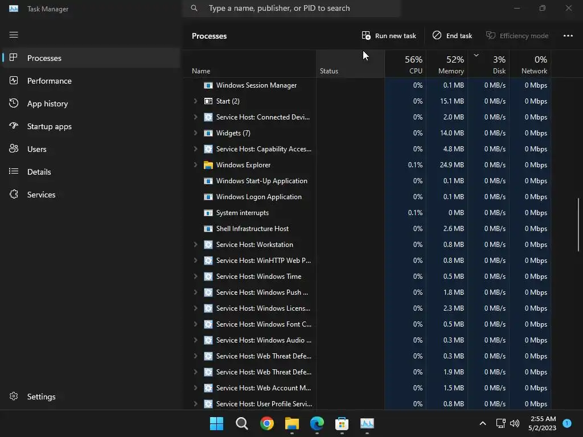Expand the Windows Explorer process
Image resolution: width=583 pixels, height=437 pixels.
pyautogui.click(x=196, y=165)
